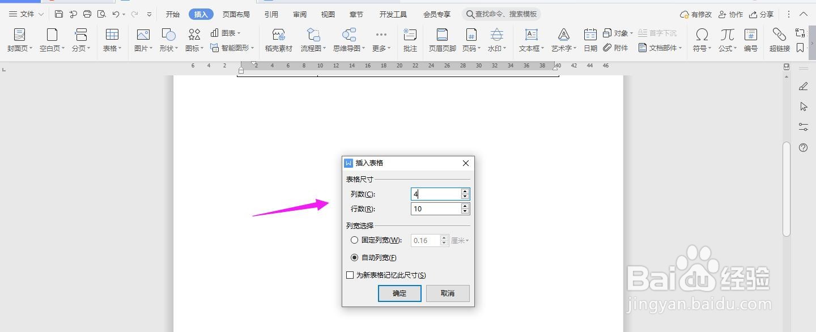Click the Formula (公式) pi icon

pyautogui.click(x=728, y=35)
